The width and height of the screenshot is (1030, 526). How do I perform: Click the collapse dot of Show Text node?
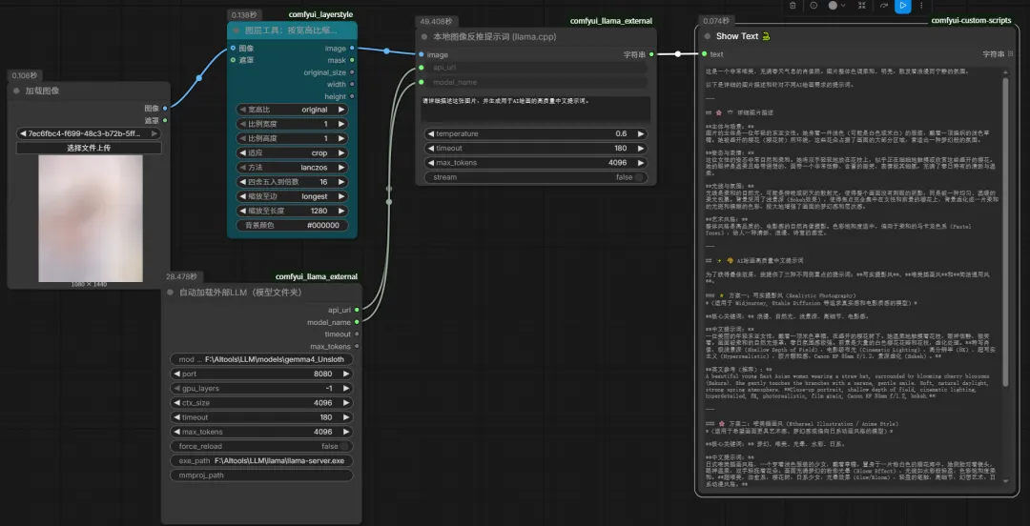pyautogui.click(x=706, y=37)
